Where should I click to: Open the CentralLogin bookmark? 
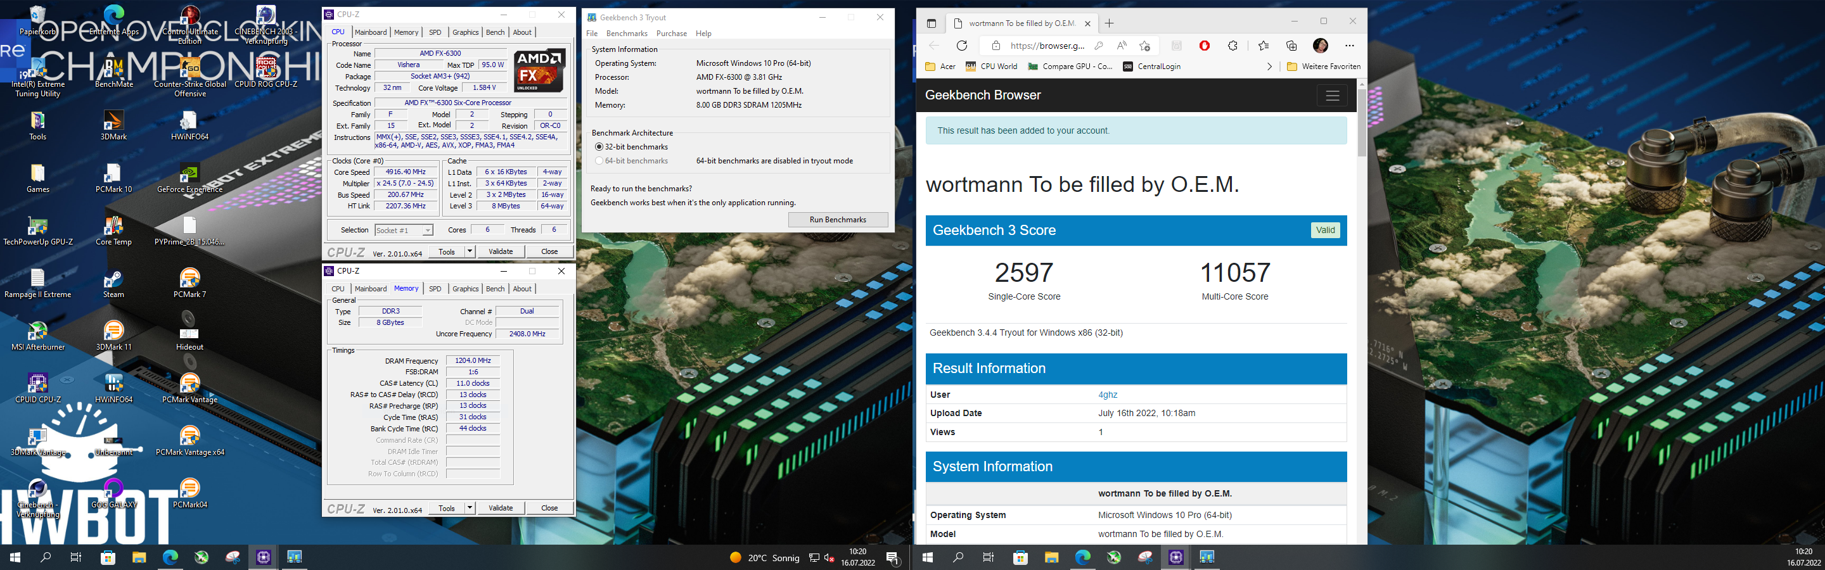coord(1151,66)
